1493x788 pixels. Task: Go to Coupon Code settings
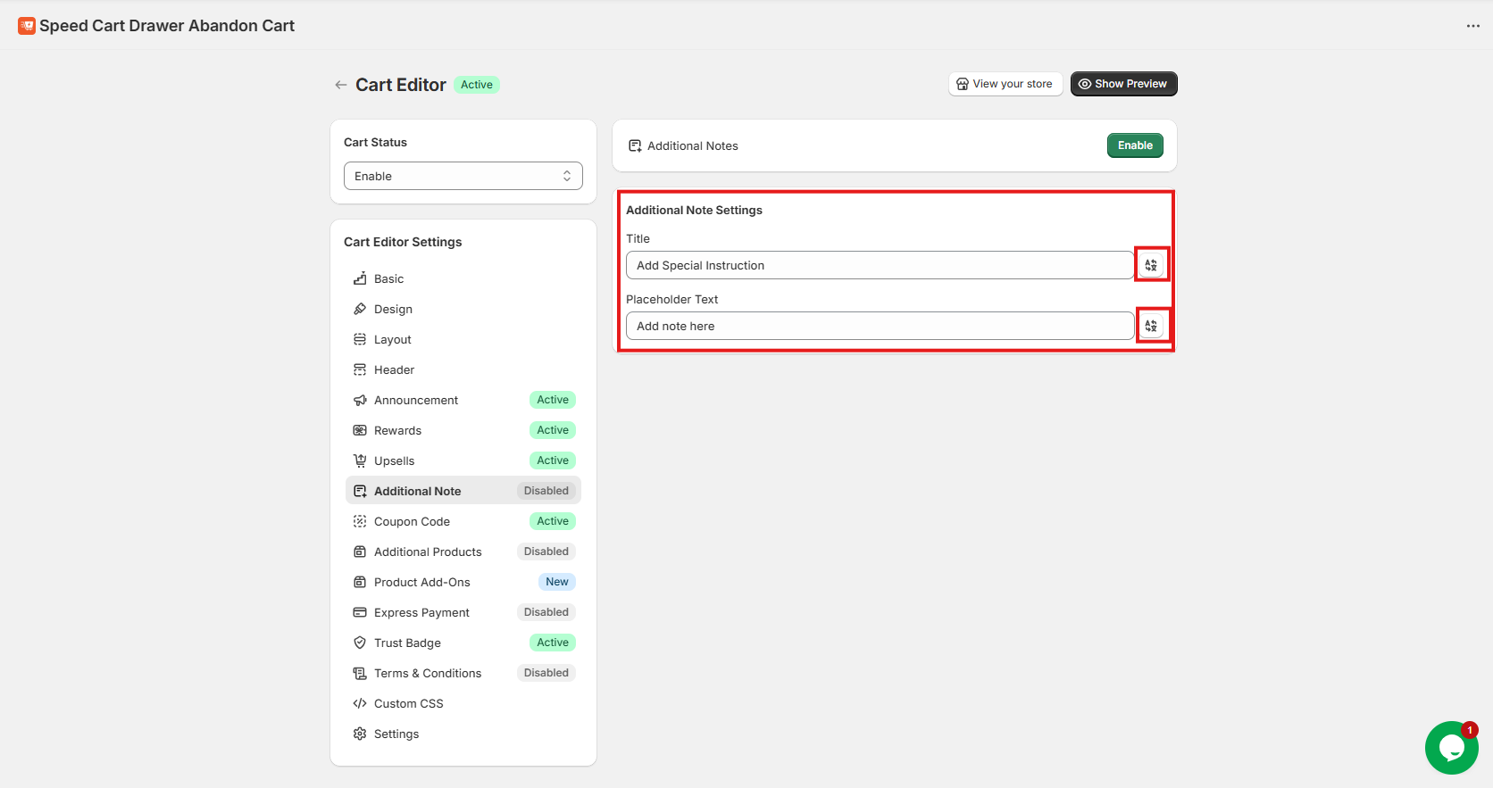412,521
